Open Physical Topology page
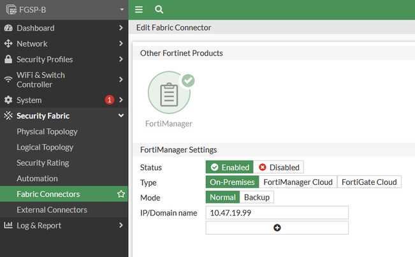 tap(47, 131)
